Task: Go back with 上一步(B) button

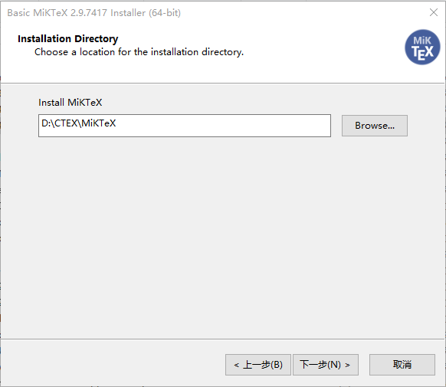Action: pos(258,365)
